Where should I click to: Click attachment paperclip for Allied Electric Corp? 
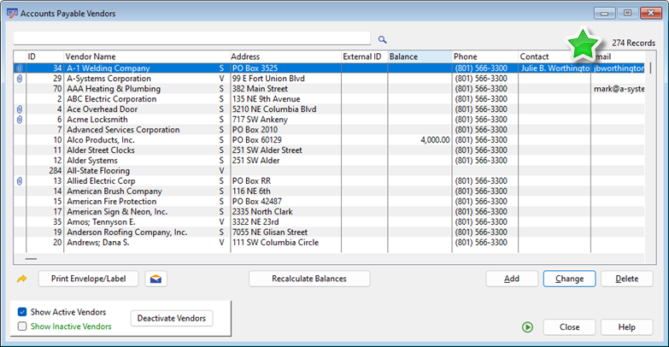(x=20, y=181)
